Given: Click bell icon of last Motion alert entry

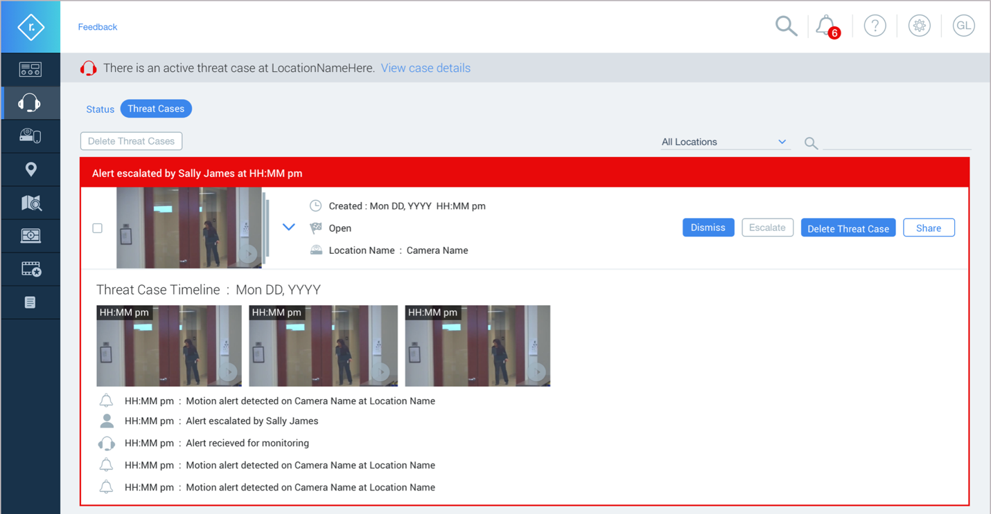Looking at the screenshot, I should [106, 487].
